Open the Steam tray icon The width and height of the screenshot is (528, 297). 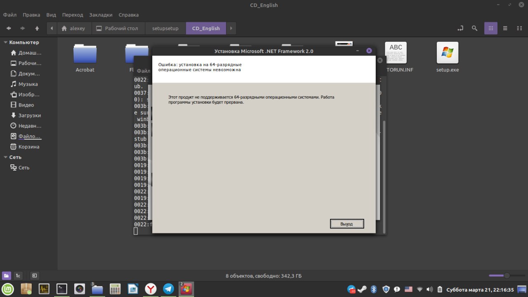coord(362,289)
